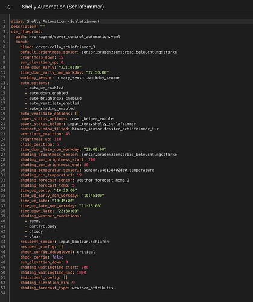Screen dimensions: 253x302
Task: Click brightness_up value 110
Action: pos(57,139)
